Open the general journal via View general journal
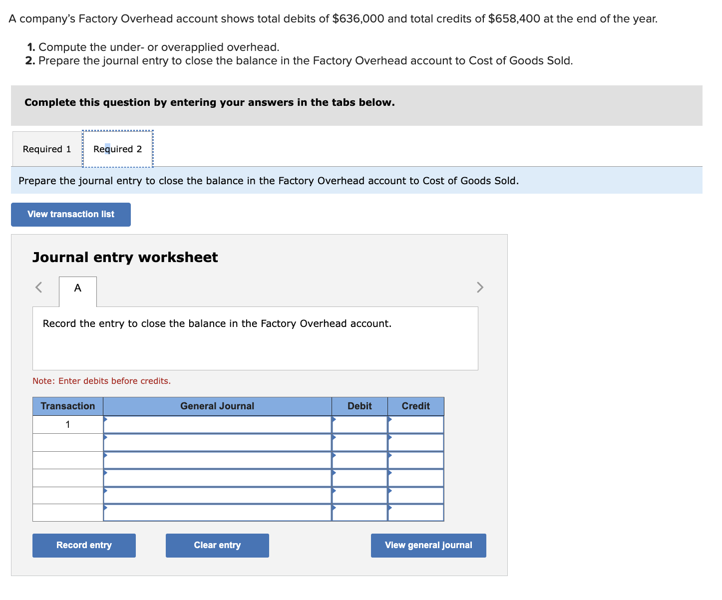This screenshot has height=600, width=722. [x=428, y=545]
